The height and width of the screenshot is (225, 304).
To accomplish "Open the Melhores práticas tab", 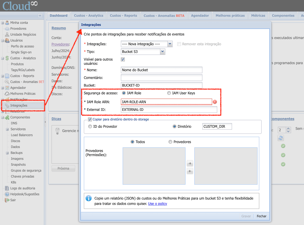I will tap(230, 16).
